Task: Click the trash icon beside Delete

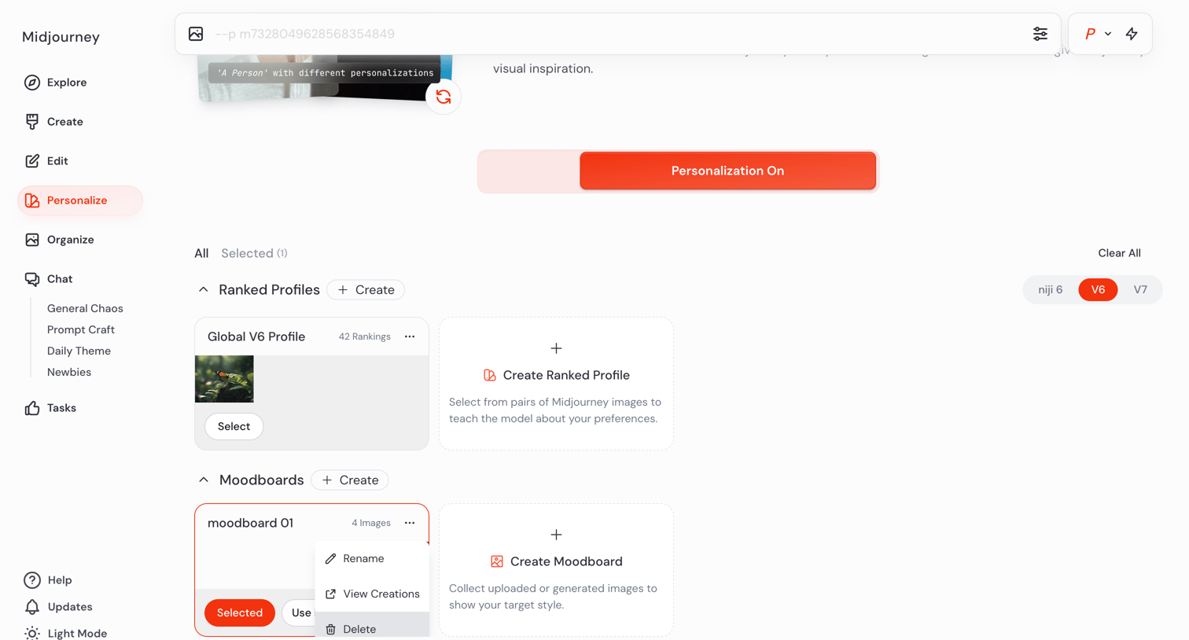Action: pos(331,630)
